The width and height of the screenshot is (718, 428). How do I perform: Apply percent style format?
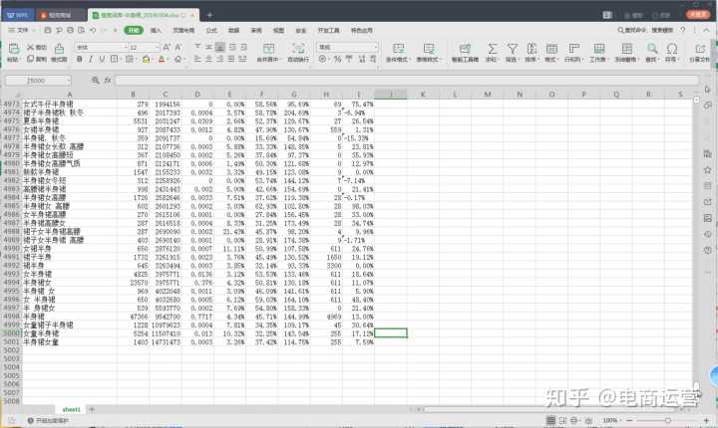(337, 59)
